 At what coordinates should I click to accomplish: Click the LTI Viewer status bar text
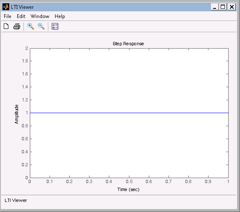(16, 200)
